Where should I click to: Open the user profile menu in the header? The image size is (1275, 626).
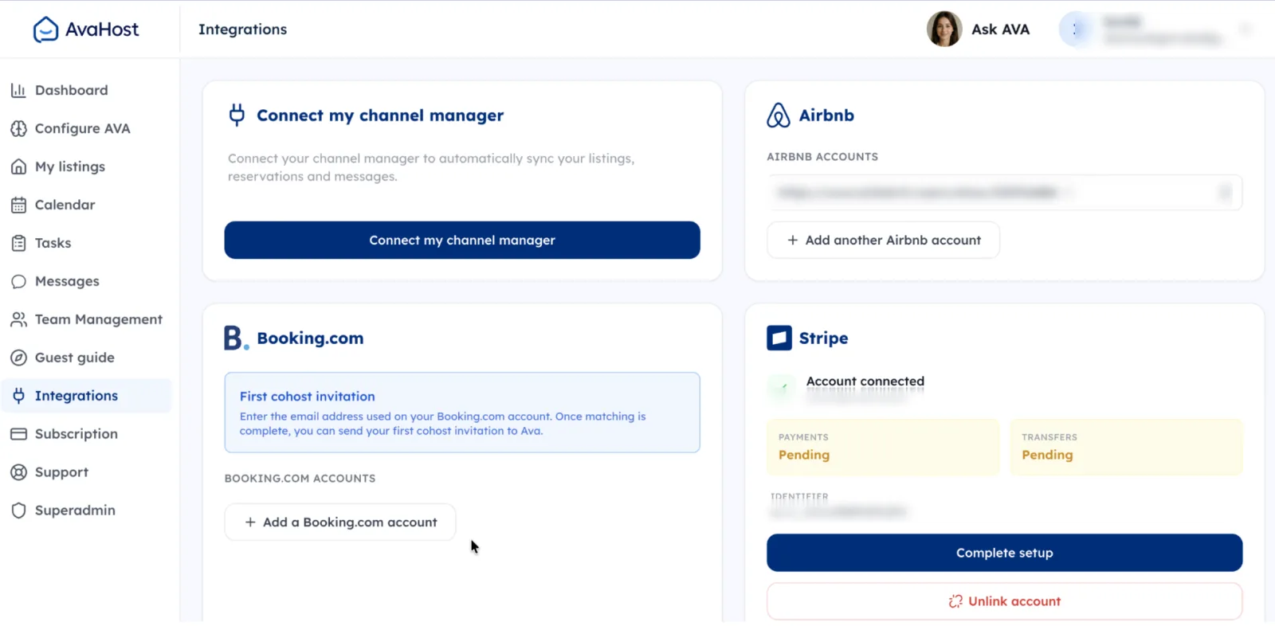tap(1157, 29)
